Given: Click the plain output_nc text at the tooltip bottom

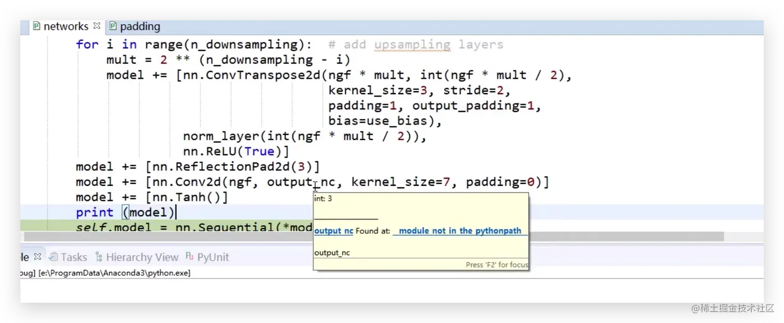Looking at the screenshot, I should pos(332,253).
